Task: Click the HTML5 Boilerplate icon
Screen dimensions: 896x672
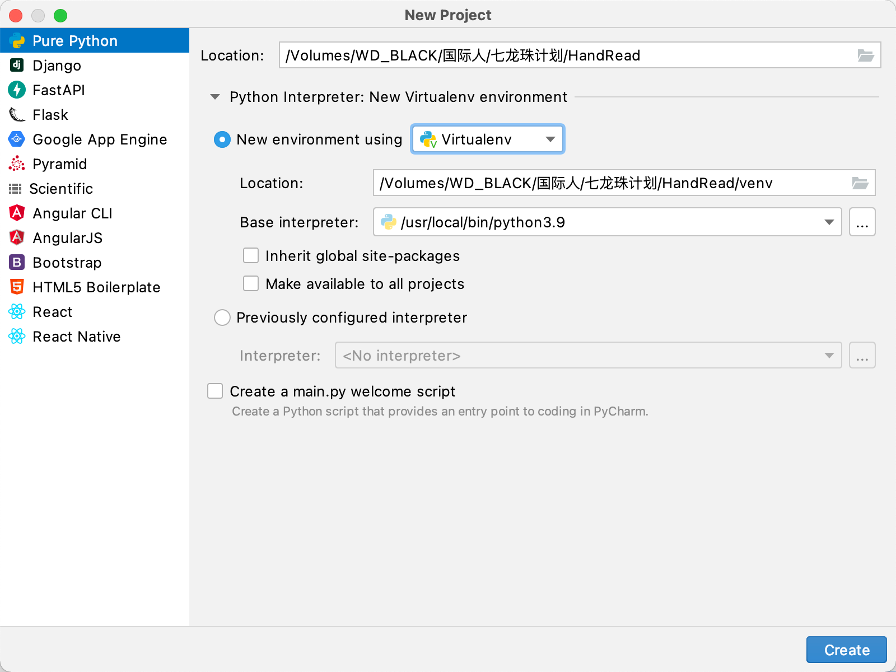Action: point(17,287)
